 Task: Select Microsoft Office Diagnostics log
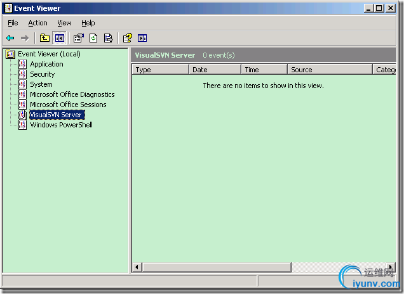[x=72, y=94]
